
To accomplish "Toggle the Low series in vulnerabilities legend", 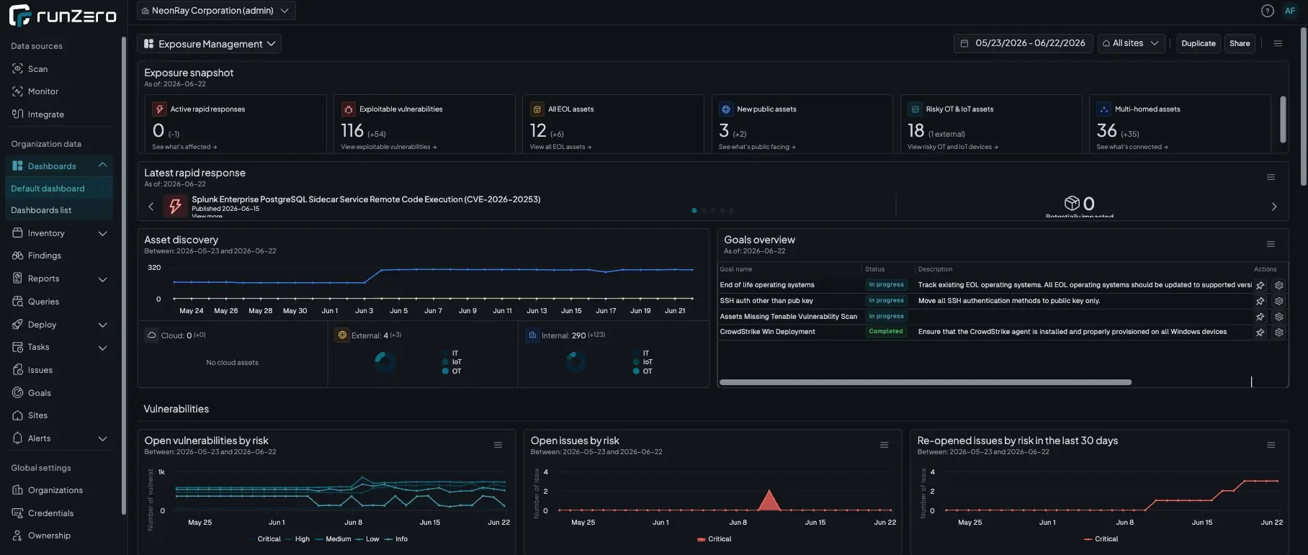I will point(367,539).
